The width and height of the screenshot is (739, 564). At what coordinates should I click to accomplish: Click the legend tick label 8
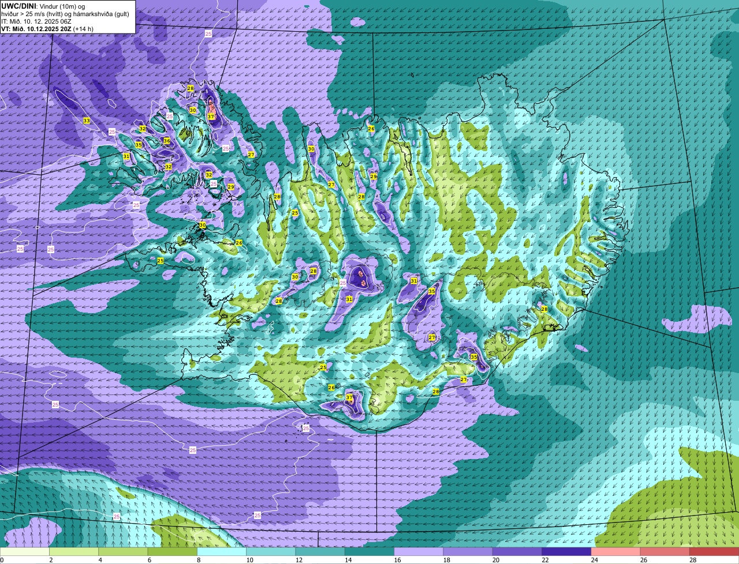(199, 560)
